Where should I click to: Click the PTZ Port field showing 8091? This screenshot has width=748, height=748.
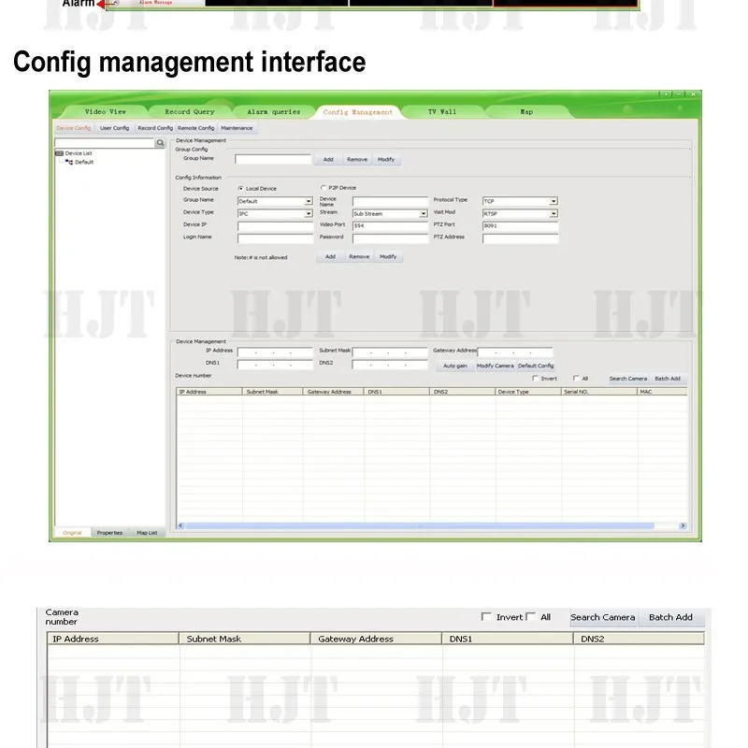pyautogui.click(x=520, y=226)
